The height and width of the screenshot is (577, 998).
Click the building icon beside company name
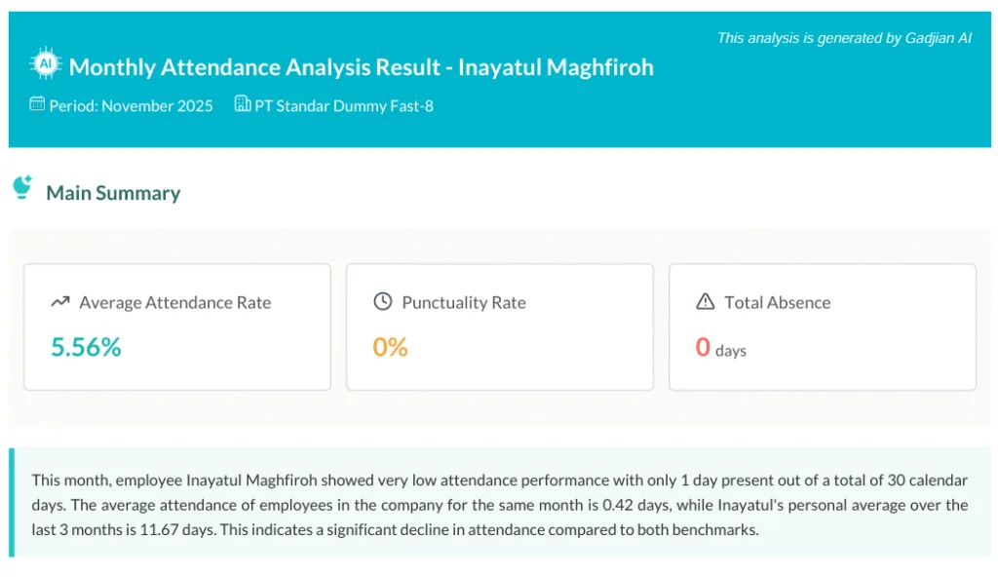click(x=243, y=104)
